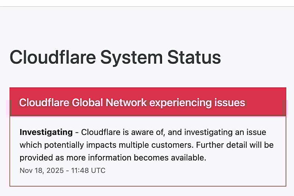This screenshot has width=294, height=196.
Task: Click the Cloudflare System Status heading
Action: pos(115,58)
